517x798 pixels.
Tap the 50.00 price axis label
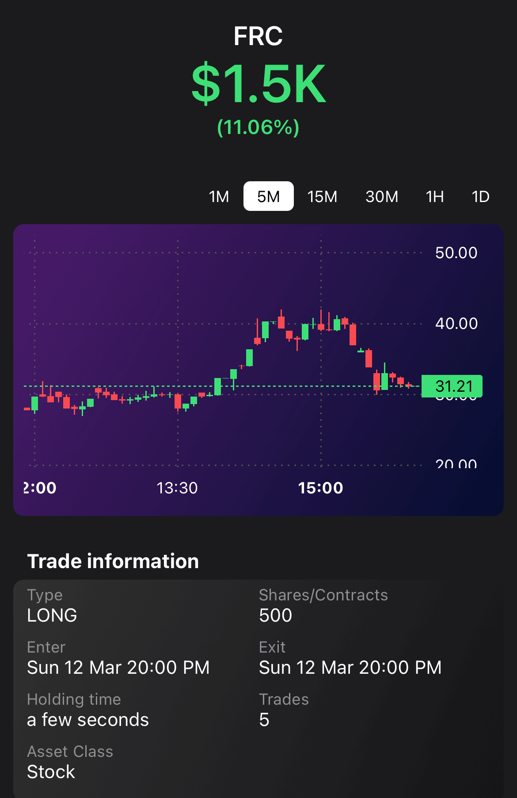(456, 253)
